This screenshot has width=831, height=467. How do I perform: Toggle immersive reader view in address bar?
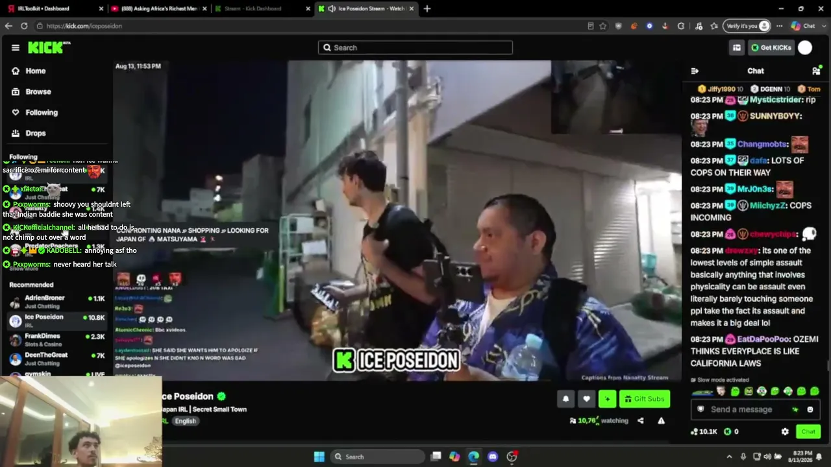point(590,26)
